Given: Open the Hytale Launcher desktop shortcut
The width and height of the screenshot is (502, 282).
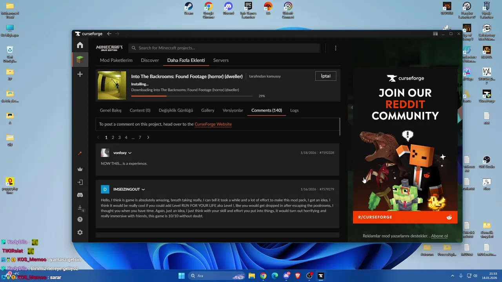Looking at the screenshot, I should pos(487,10).
